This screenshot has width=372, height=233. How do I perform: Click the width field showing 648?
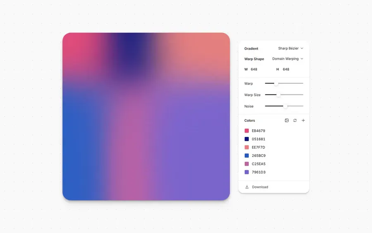pos(254,70)
